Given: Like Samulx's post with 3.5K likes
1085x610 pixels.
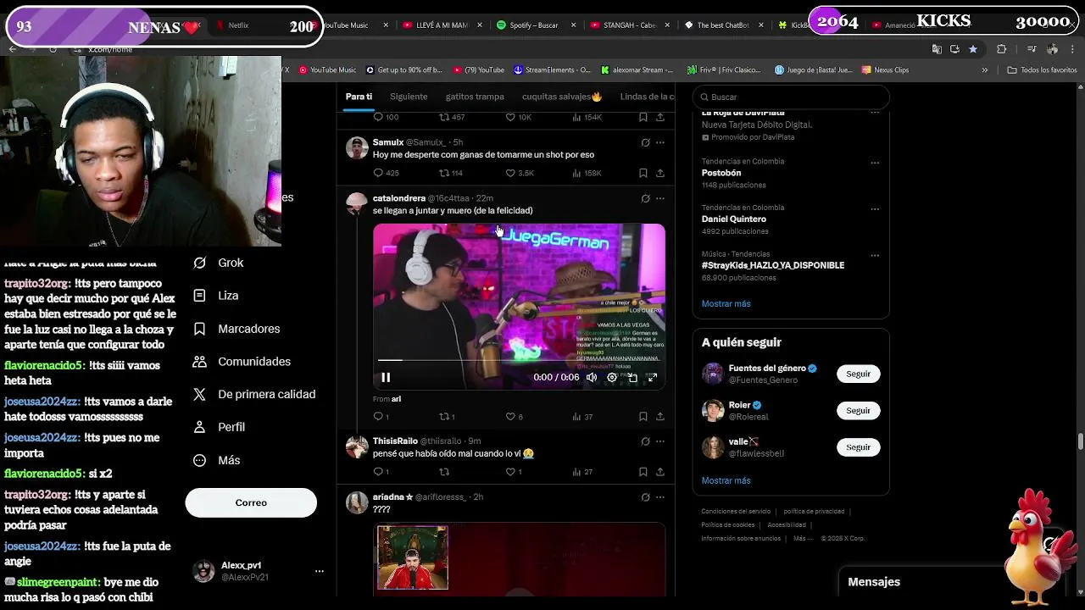Looking at the screenshot, I should point(520,173).
